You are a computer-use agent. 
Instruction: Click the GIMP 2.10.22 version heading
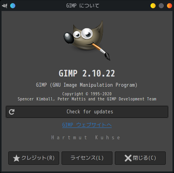click(87, 73)
